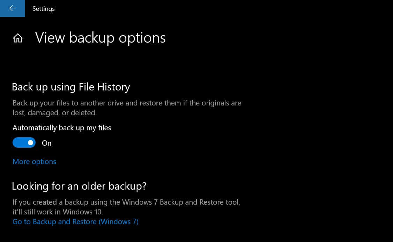Click the "lost, damaged, or deleted." text line
393x242 pixels.
[x=54, y=113]
